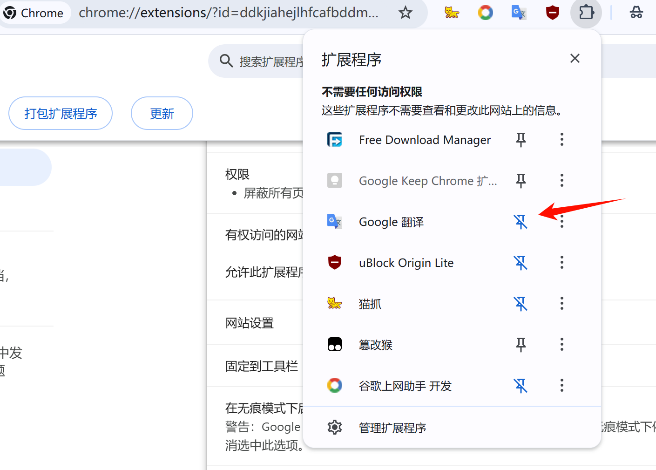Image resolution: width=656 pixels, height=470 pixels.
Task: Select Google Keep Chrome extension entry
Action: point(428,181)
